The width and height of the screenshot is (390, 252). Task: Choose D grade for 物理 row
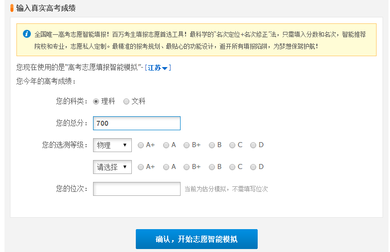tap(253, 145)
